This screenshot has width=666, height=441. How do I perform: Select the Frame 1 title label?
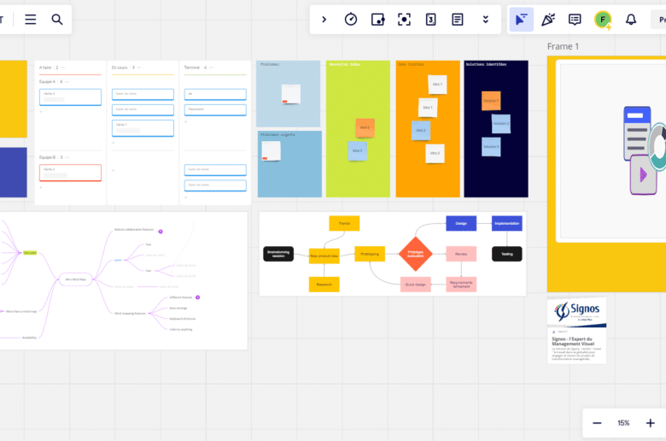pyautogui.click(x=563, y=46)
